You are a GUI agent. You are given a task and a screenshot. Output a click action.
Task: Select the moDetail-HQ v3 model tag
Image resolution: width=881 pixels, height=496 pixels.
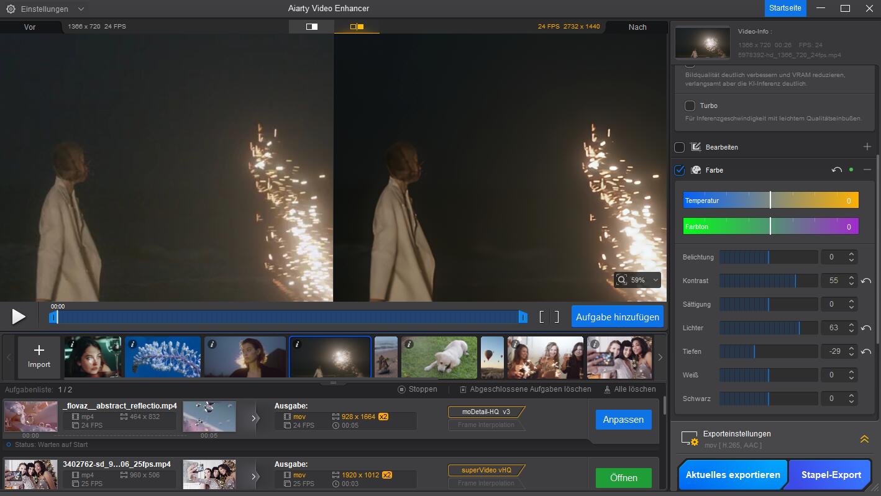(x=486, y=412)
